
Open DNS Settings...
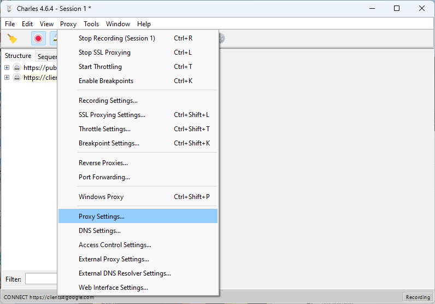click(x=138, y=230)
